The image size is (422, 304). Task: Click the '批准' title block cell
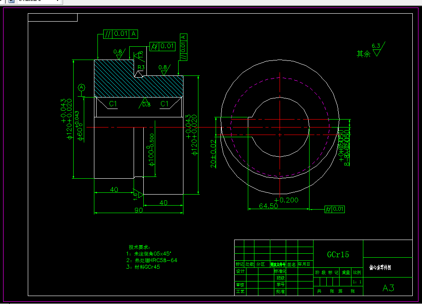pyautogui.click(x=280, y=291)
